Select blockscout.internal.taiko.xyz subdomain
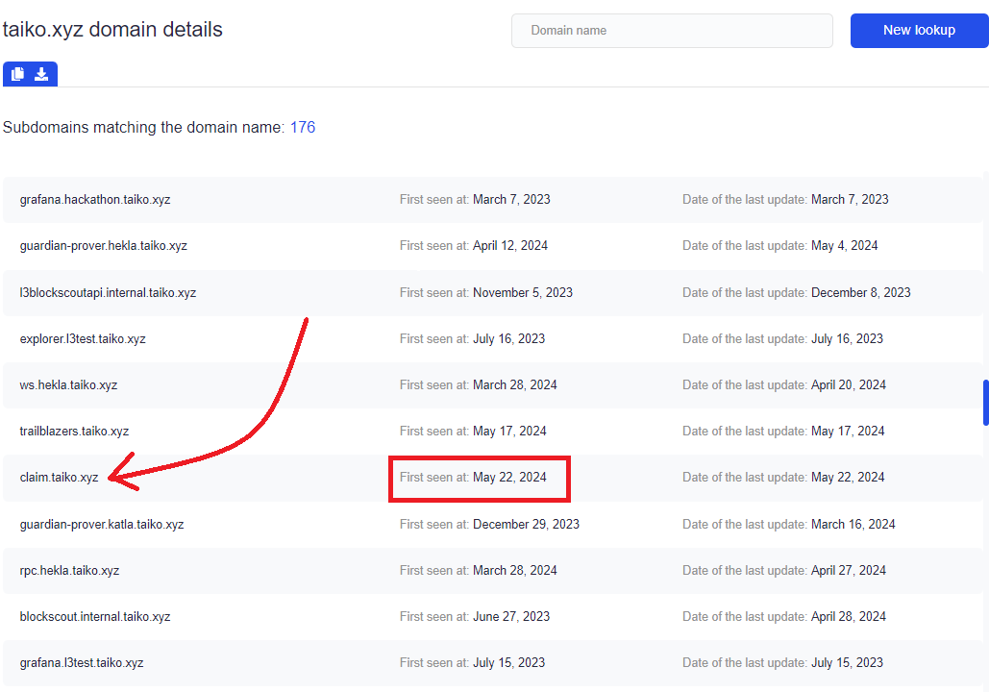Viewport: 989px width, 692px height. (95, 616)
